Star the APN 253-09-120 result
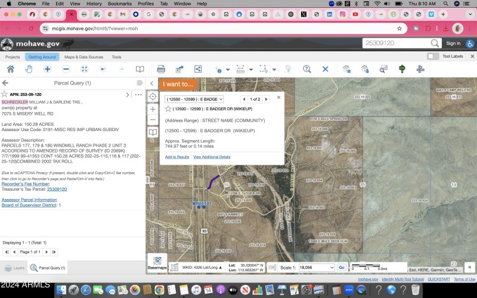The width and height of the screenshot is (477, 298). (x=5, y=94)
